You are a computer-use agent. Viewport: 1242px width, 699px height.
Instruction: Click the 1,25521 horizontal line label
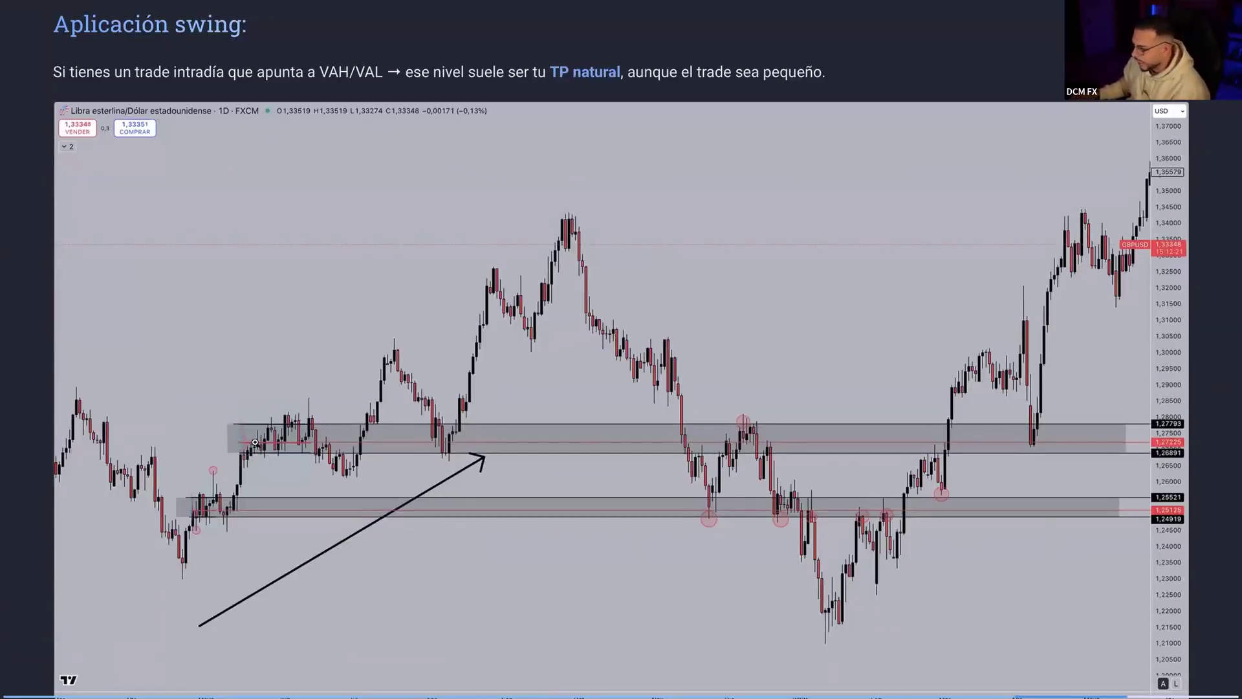click(1168, 498)
